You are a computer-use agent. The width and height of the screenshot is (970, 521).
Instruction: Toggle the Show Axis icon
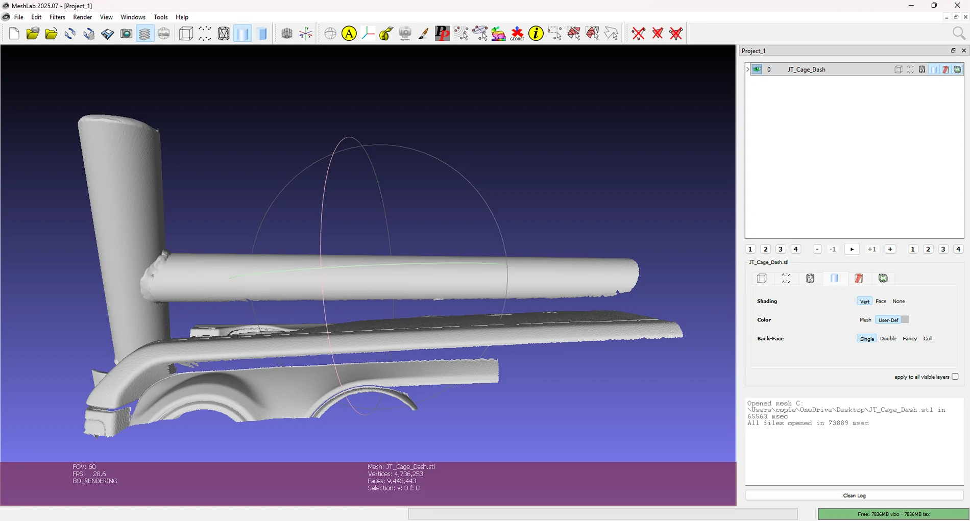[306, 34]
